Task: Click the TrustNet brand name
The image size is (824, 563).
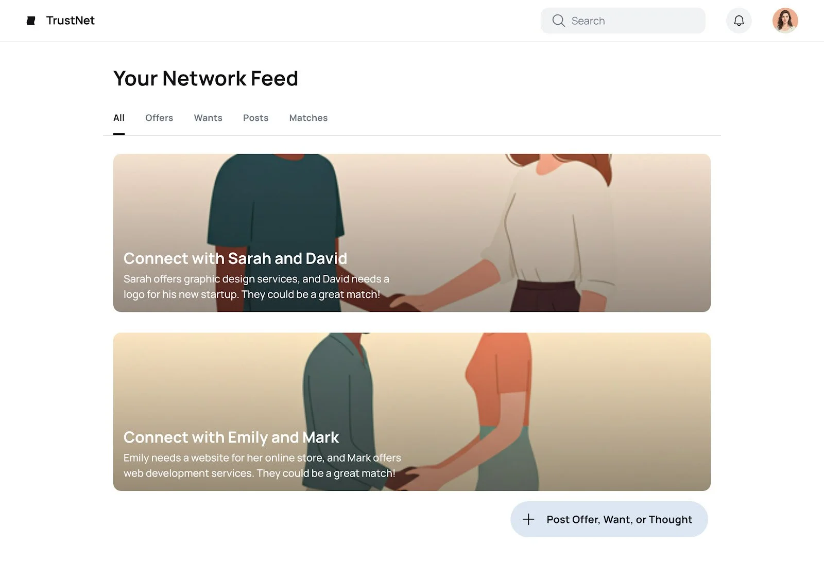Action: 71,21
